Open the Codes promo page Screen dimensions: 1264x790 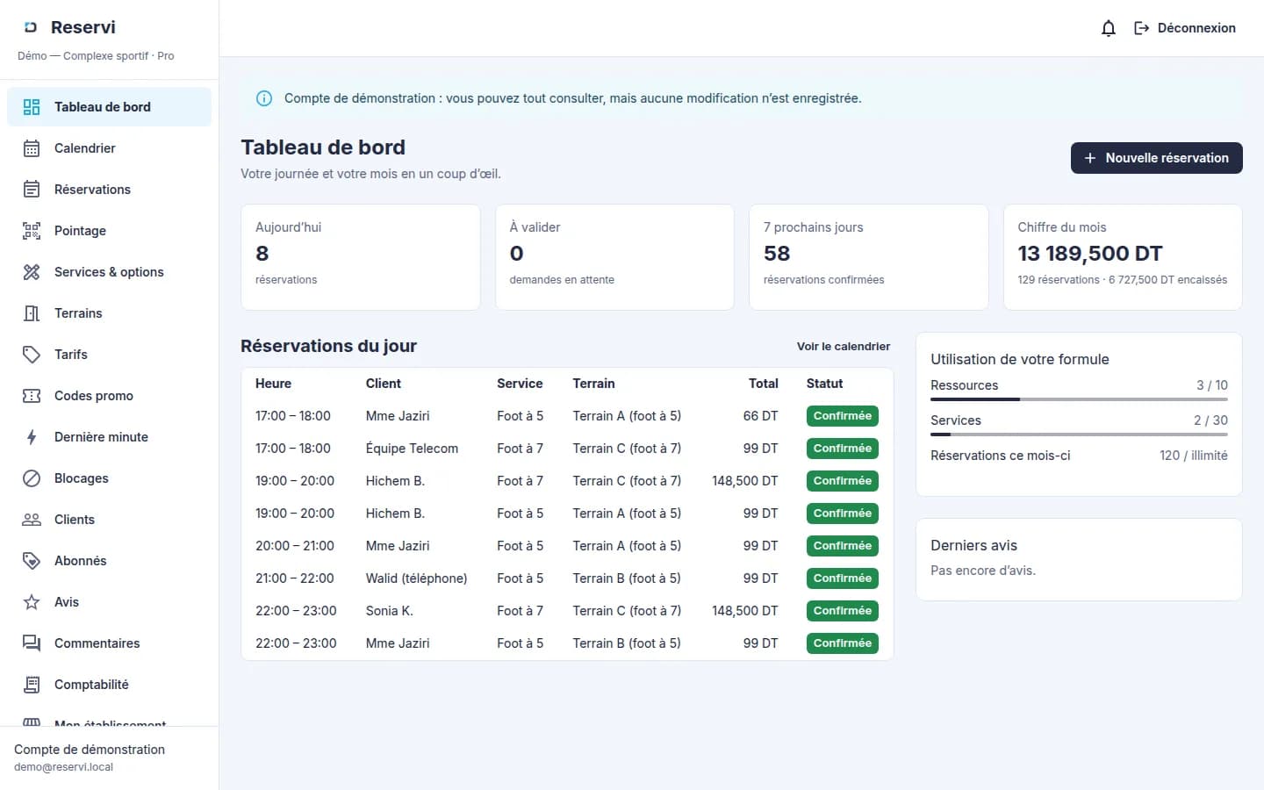pyautogui.click(x=109, y=396)
